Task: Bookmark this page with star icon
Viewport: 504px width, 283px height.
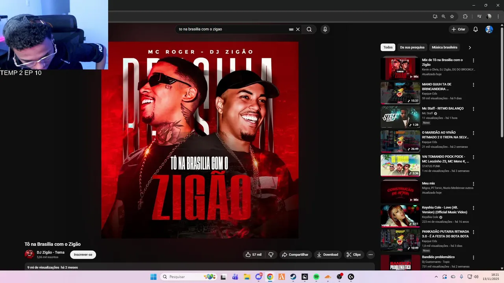Action: pos(452,17)
